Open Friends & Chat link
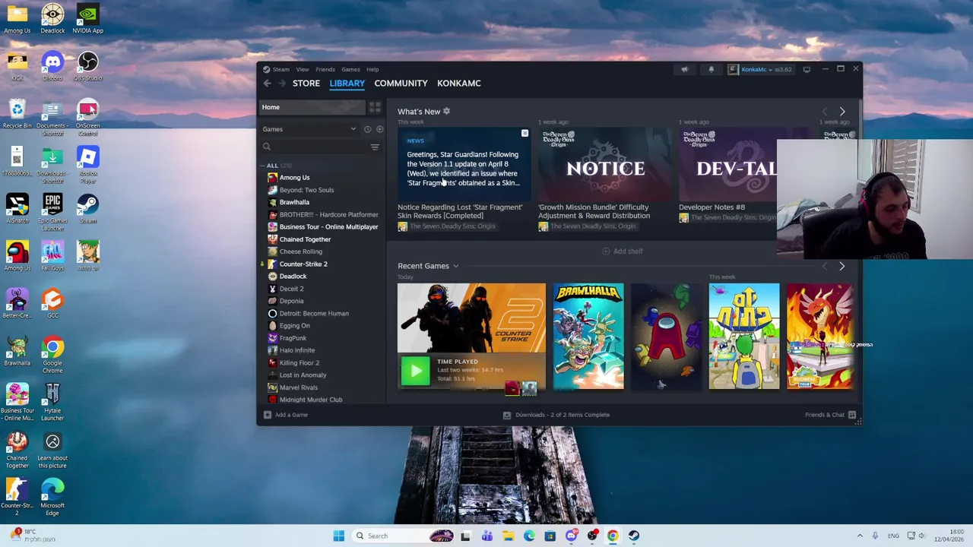This screenshot has height=547, width=973. click(825, 415)
